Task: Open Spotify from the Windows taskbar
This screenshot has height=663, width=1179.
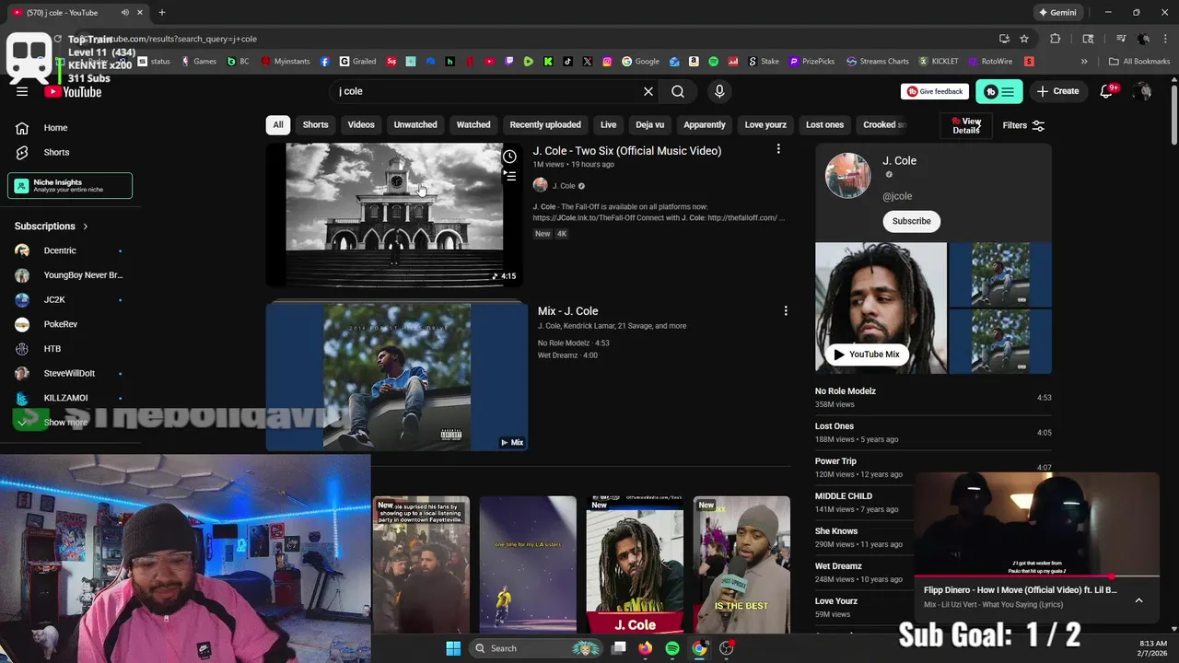Action: click(672, 648)
